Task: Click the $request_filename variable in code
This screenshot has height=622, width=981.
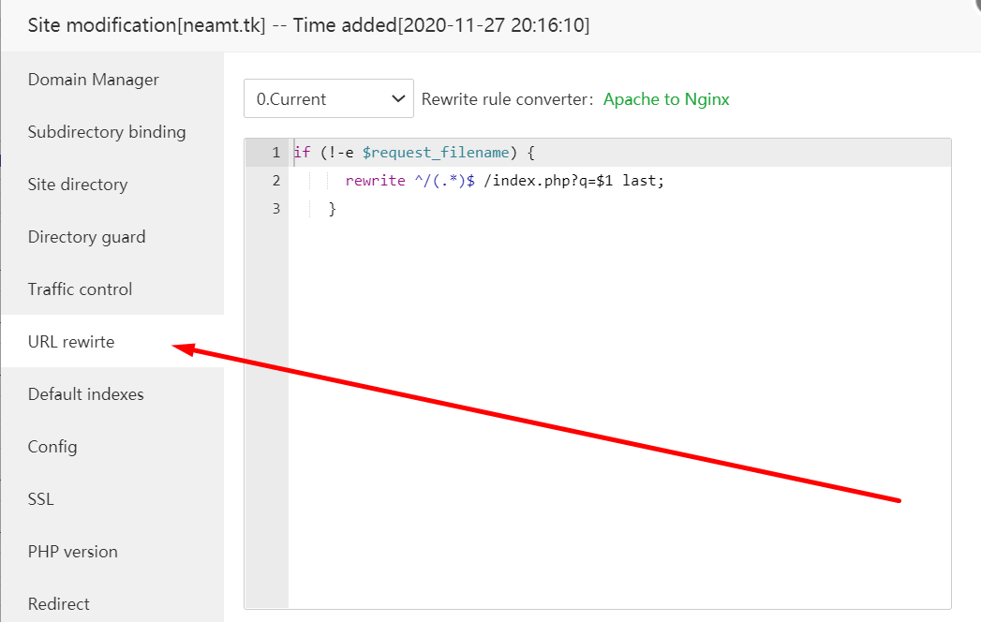Action: click(436, 153)
